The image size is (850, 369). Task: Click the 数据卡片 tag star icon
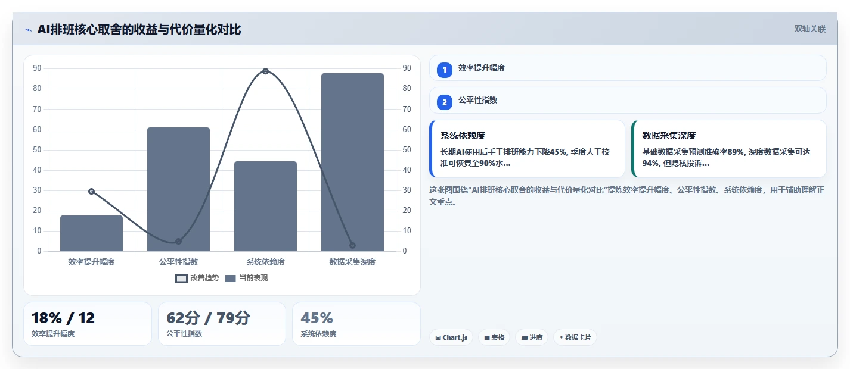(561, 337)
